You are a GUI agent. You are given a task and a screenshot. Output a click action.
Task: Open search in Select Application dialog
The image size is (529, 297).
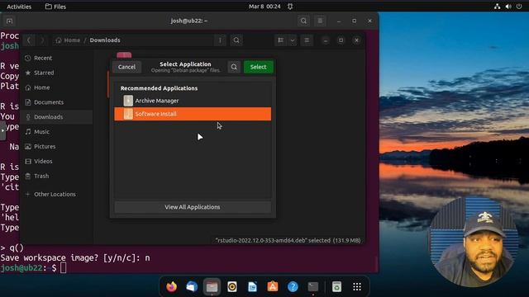(234, 67)
